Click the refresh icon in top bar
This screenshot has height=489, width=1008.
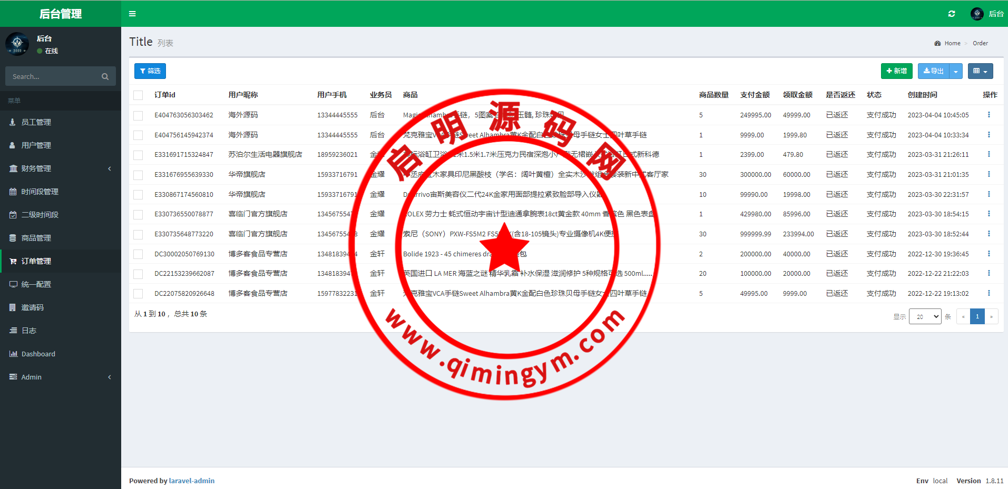(x=952, y=14)
